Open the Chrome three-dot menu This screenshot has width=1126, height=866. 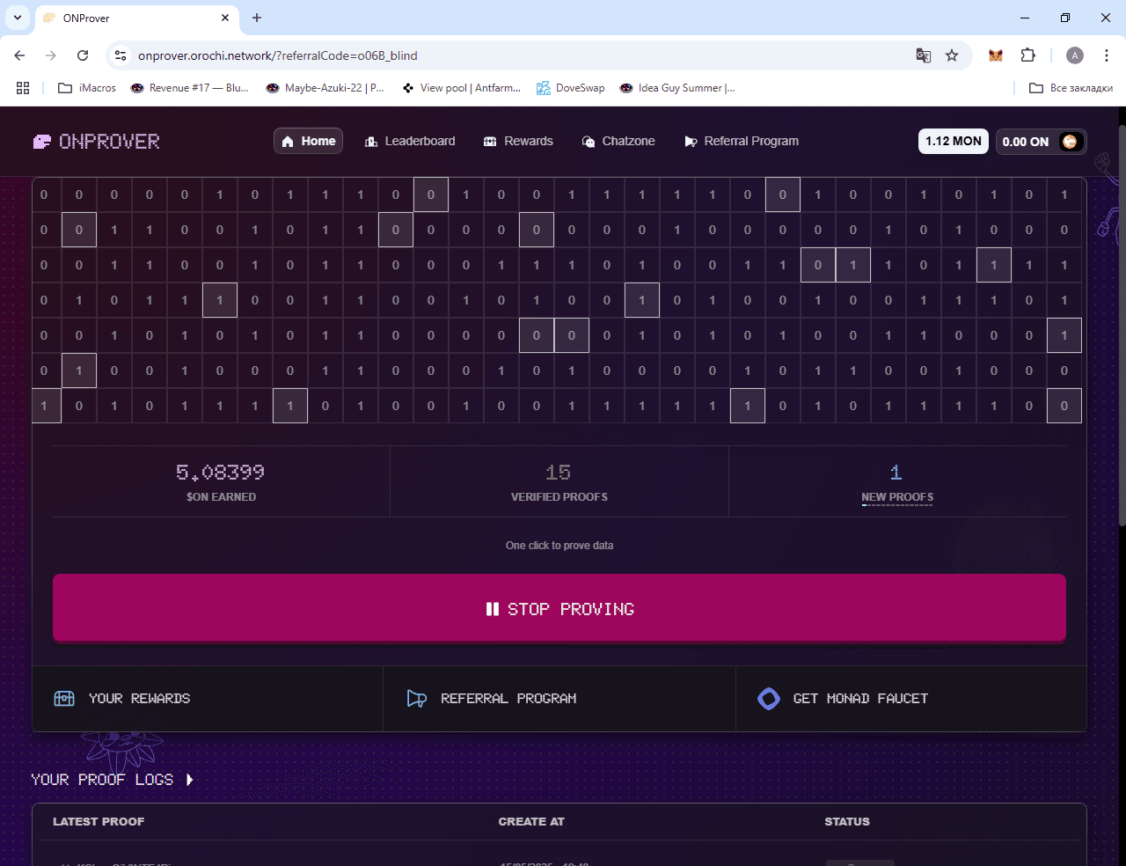point(1107,55)
